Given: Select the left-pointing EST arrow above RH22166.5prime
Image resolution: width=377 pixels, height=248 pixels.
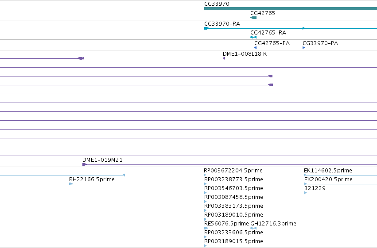Looking at the screenshot, I should tap(124, 175).
